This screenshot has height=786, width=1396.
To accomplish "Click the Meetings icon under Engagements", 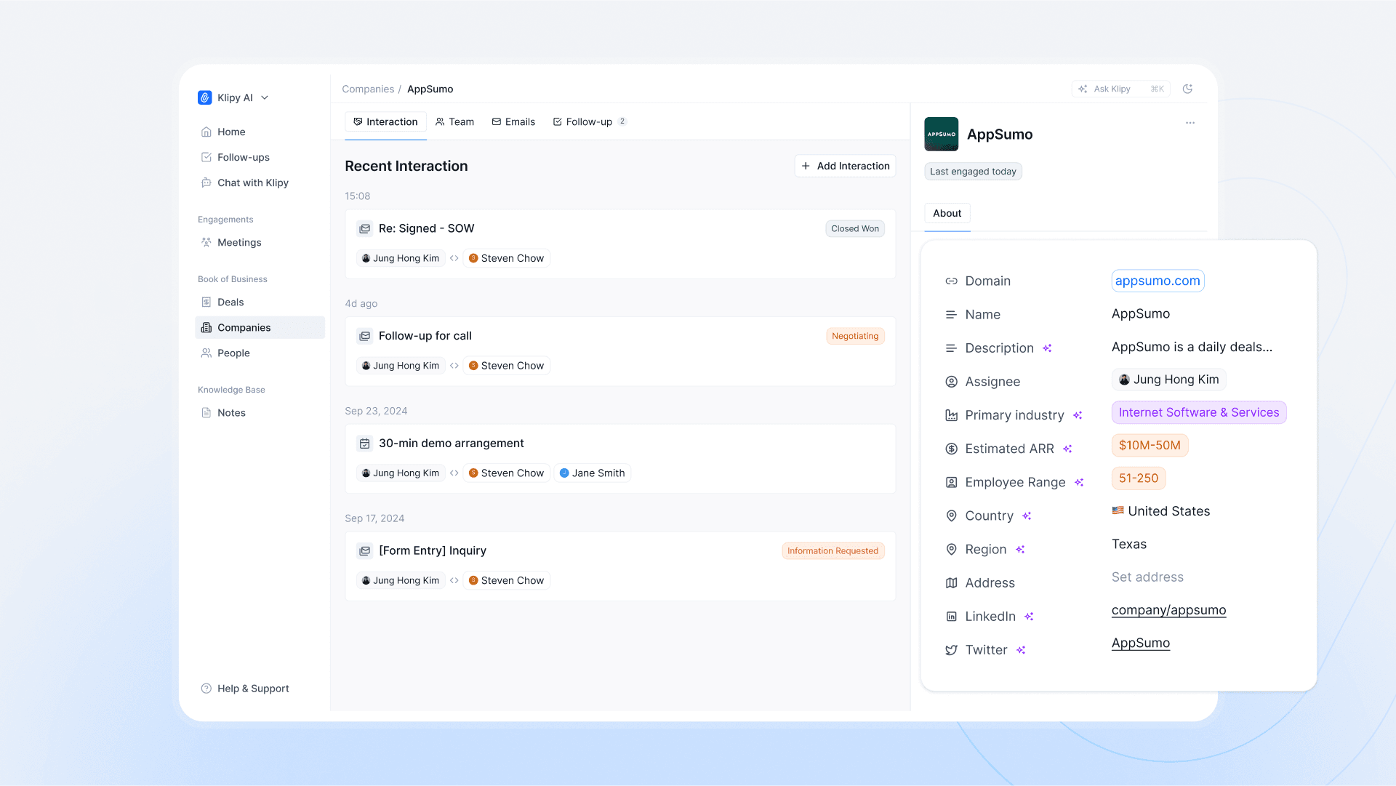I will pos(207,243).
